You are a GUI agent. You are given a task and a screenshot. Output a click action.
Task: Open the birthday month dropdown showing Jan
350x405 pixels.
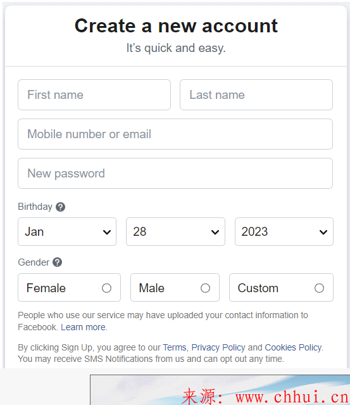coord(67,232)
